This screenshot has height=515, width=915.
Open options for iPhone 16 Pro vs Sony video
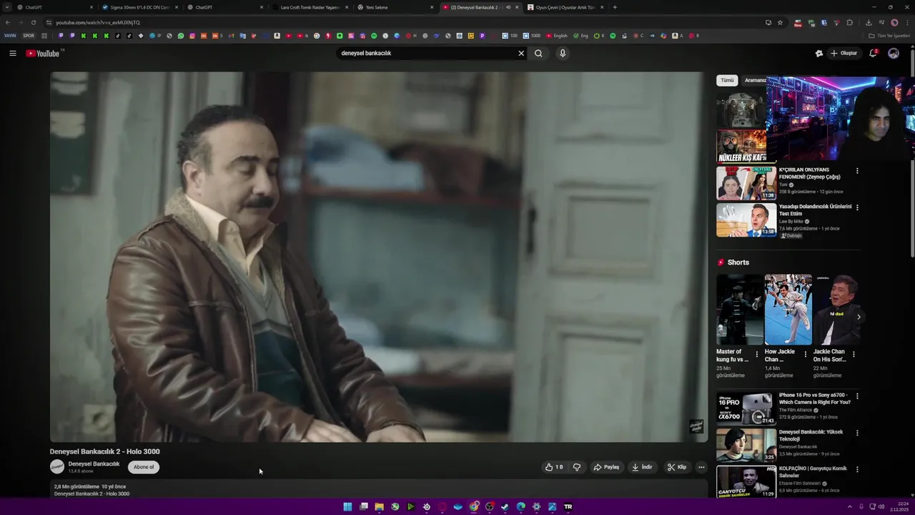(857, 396)
